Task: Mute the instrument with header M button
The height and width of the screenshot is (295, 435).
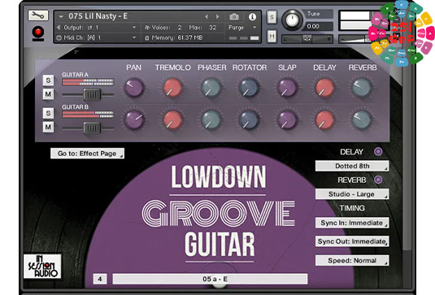Action: pos(272,36)
